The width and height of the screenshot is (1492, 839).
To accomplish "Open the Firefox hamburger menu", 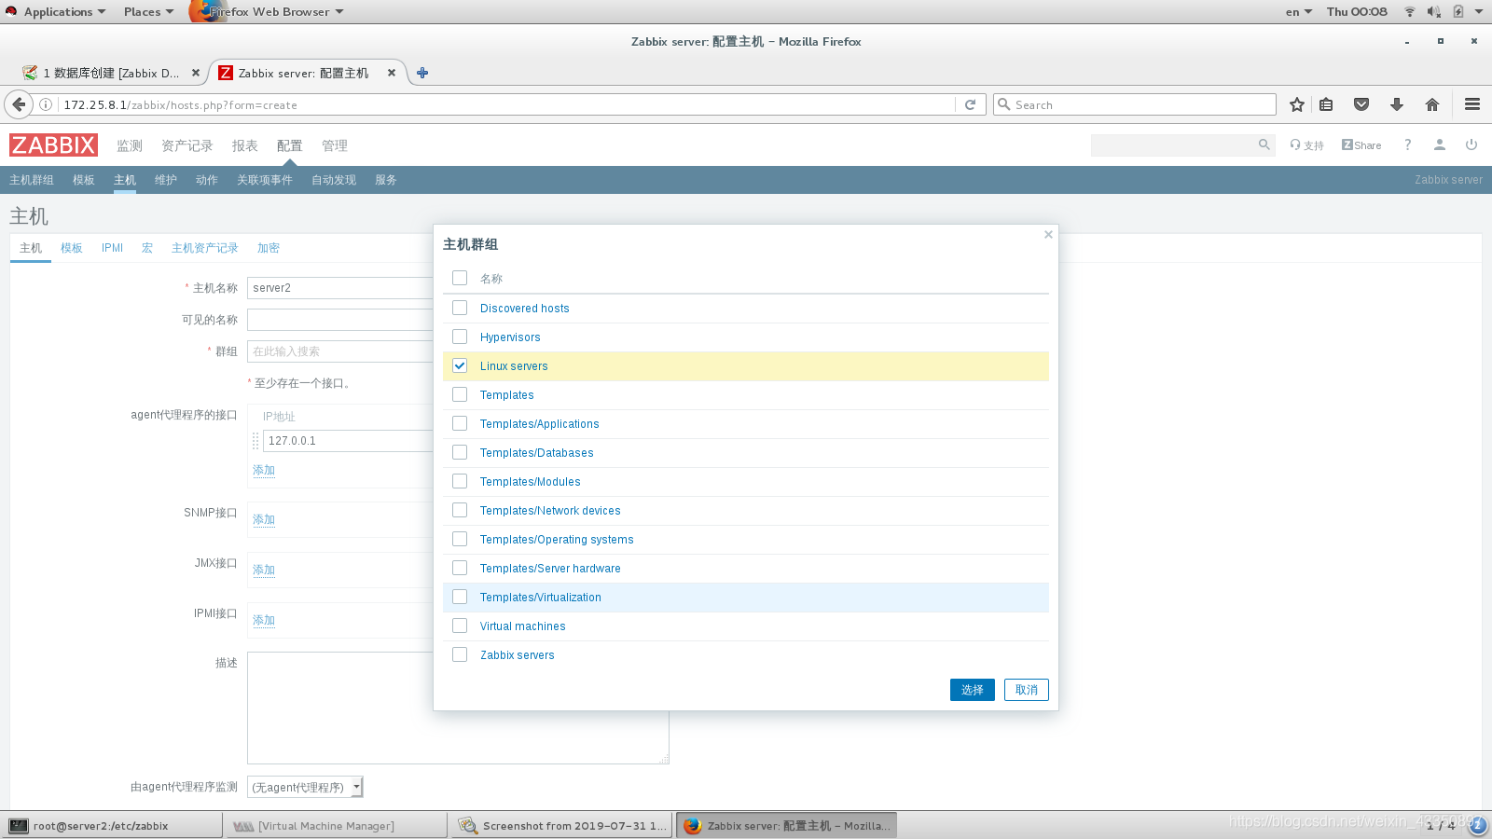I will 1472,104.
